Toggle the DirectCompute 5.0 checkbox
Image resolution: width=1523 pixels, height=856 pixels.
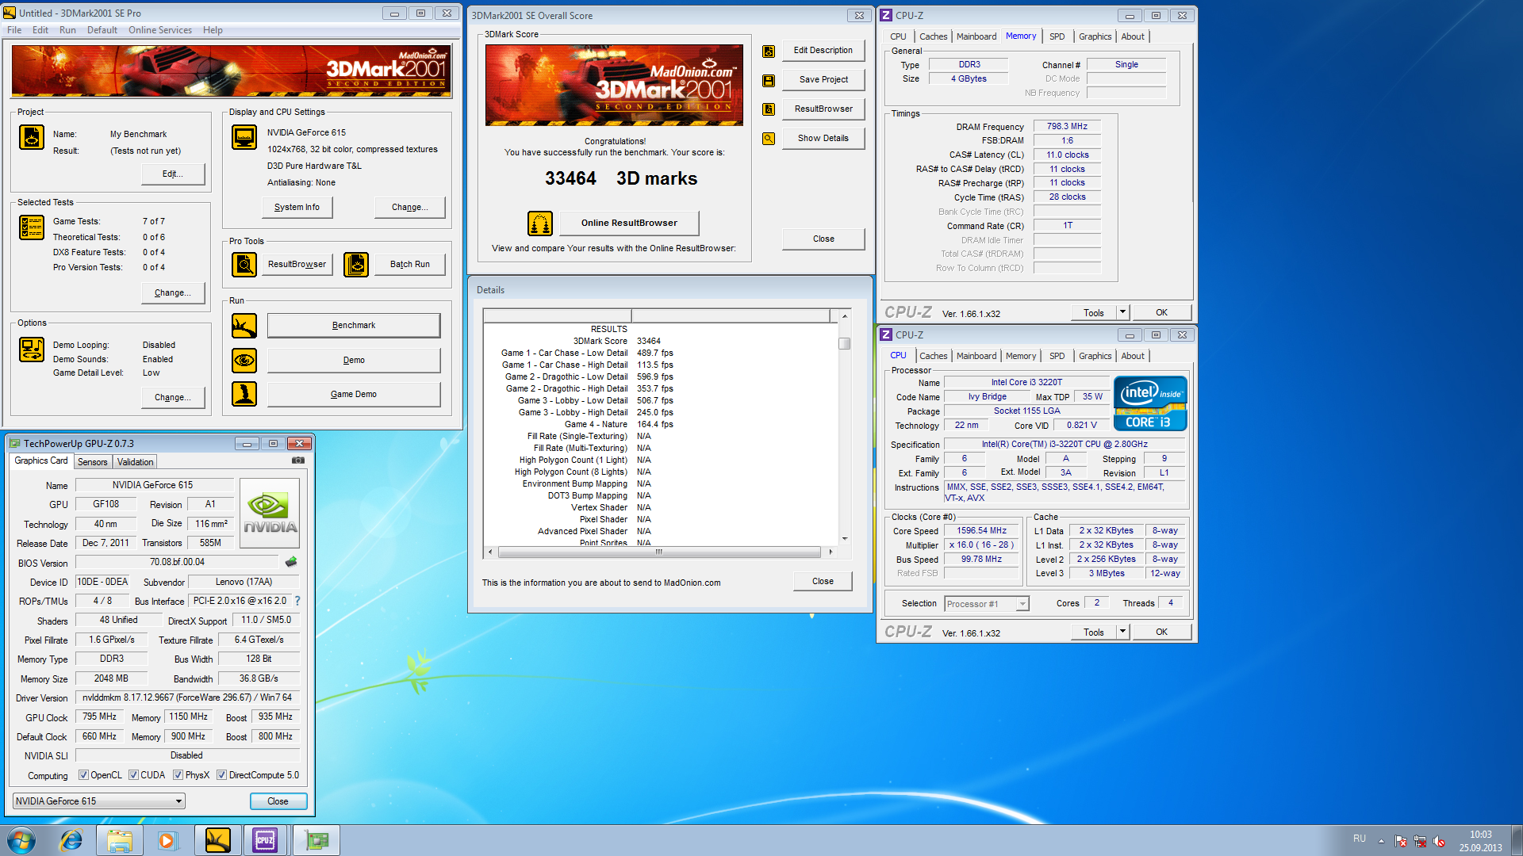click(x=222, y=775)
